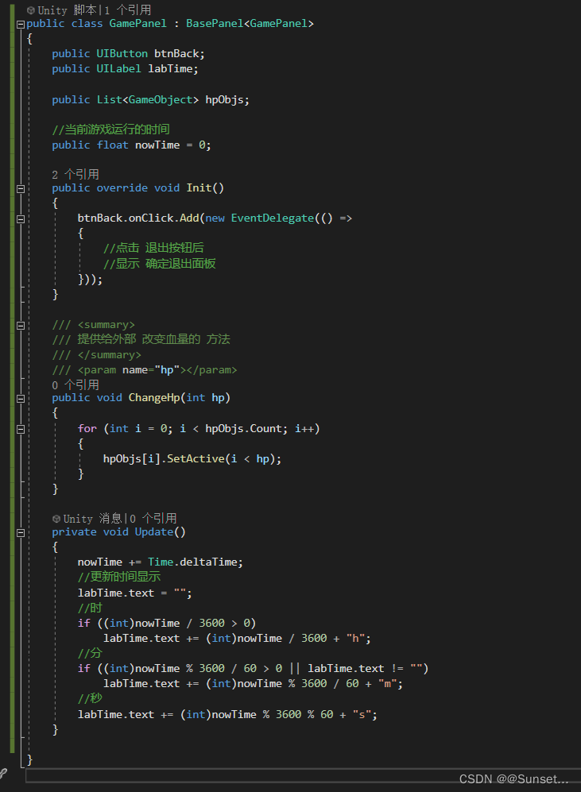Screen dimensions: 581x792
Task: Click the Update method name
Action: pos(154,532)
